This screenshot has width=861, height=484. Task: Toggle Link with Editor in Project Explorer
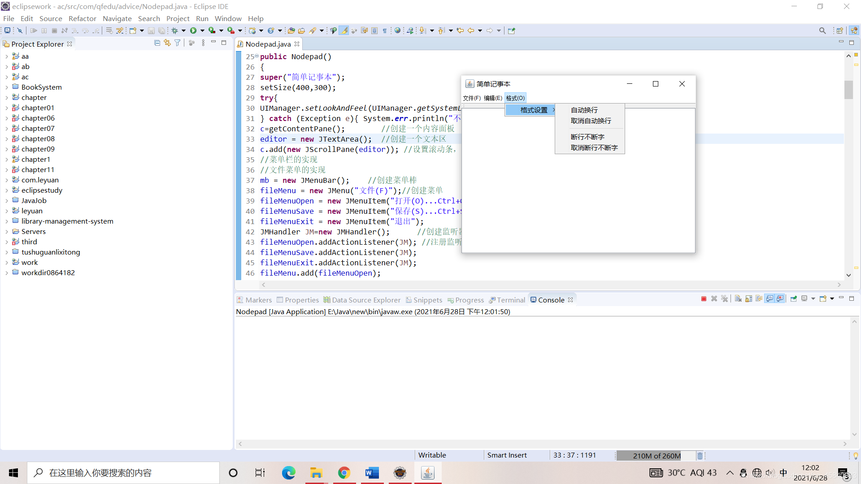[x=167, y=43]
